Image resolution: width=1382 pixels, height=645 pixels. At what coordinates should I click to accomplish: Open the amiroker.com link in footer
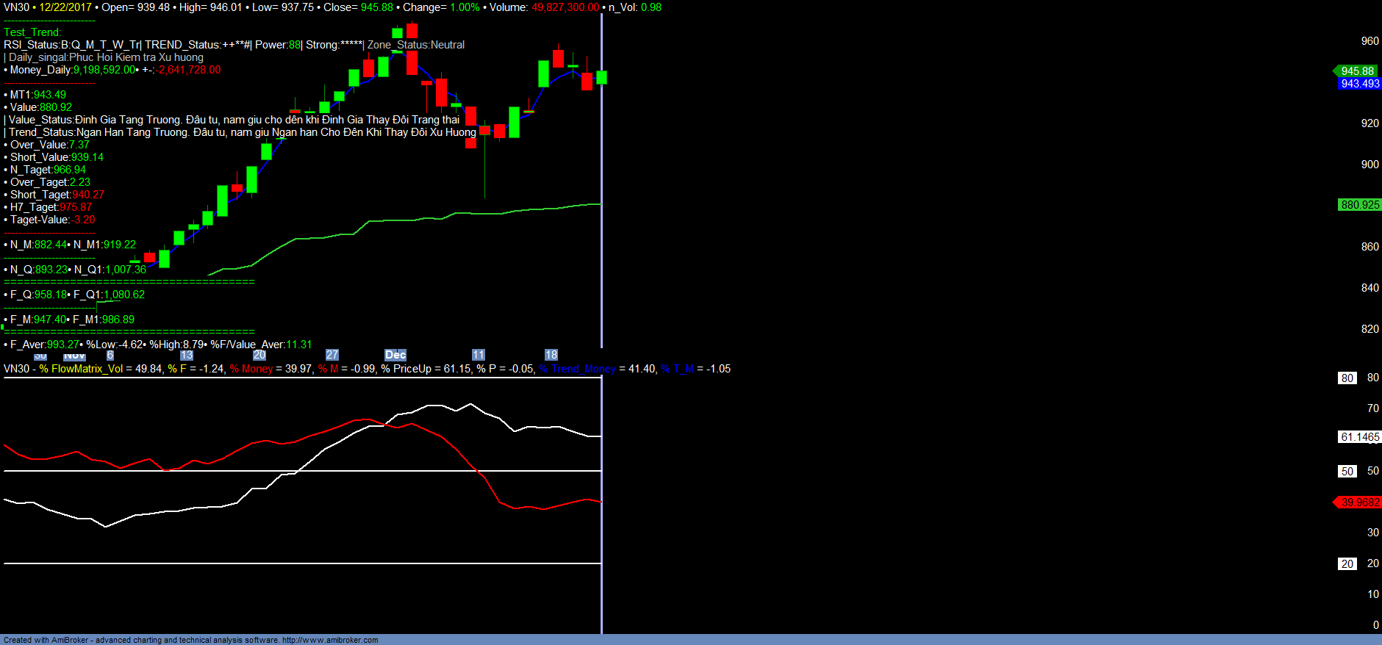coord(329,640)
